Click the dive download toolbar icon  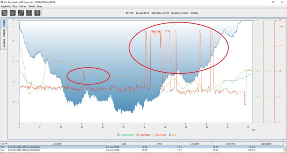(5, 13)
